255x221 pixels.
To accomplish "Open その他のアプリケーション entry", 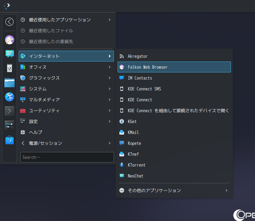I will (x=174, y=190).
